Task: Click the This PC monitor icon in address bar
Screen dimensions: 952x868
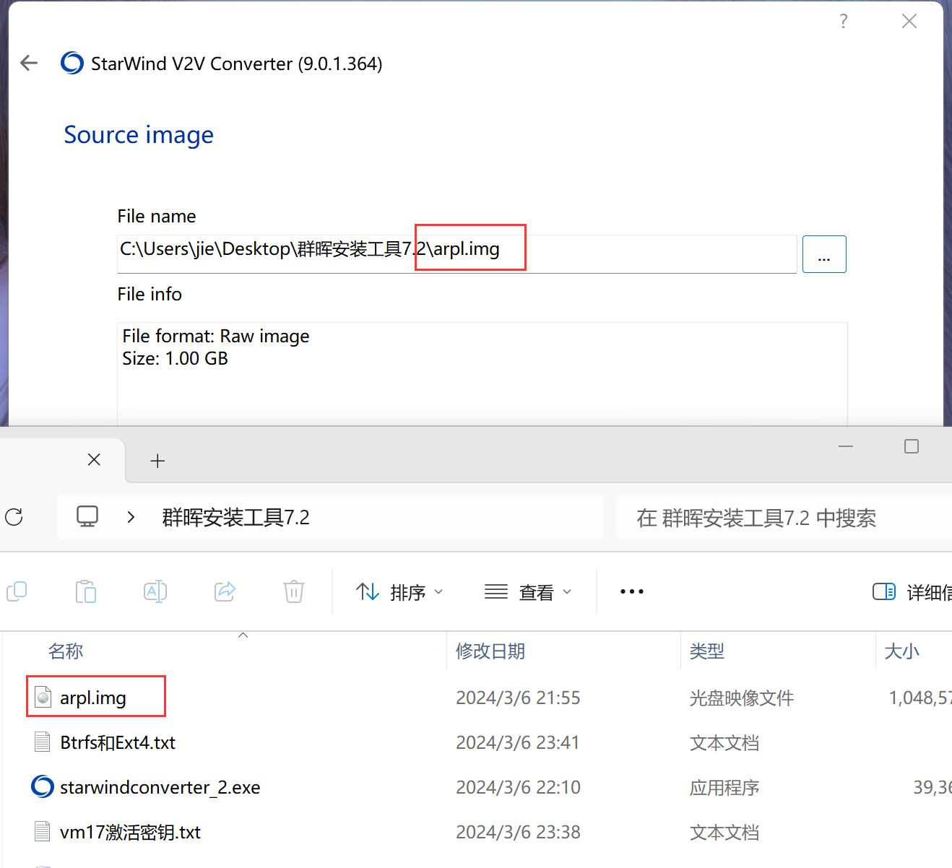Action: 87,516
